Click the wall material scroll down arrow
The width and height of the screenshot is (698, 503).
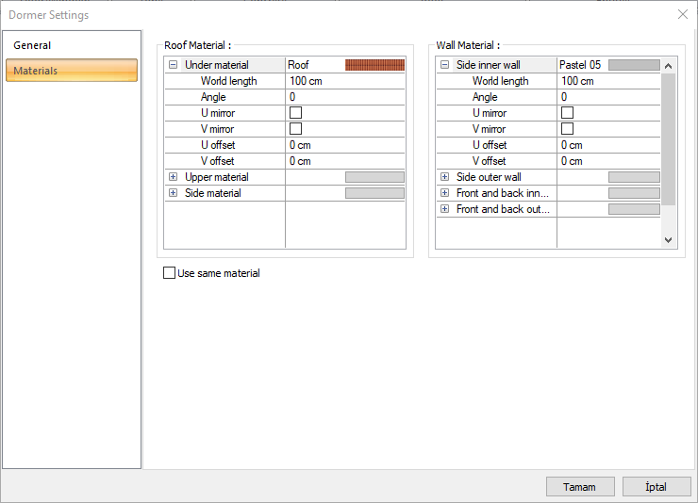tap(669, 240)
